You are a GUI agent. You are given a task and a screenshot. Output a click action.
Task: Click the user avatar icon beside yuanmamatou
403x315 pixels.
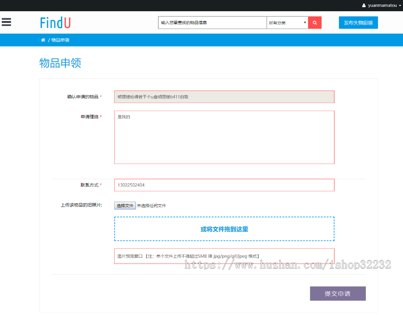pyautogui.click(x=364, y=5)
